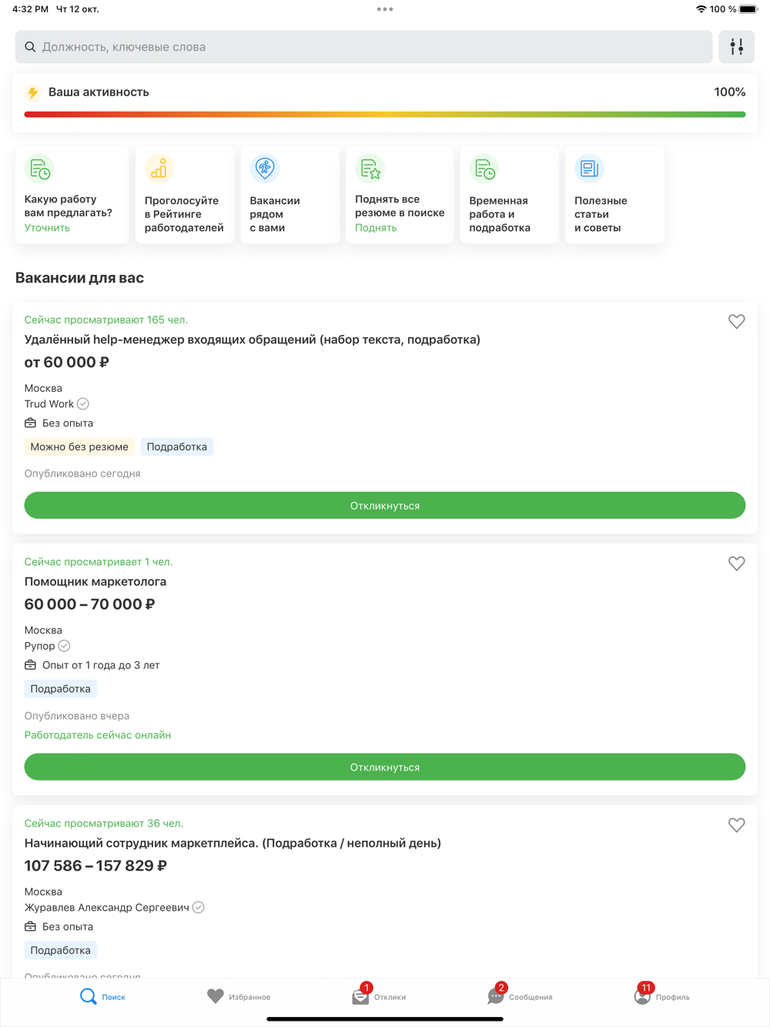Tap battery indicator in status bar
This screenshot has height=1027, width=770.
[748, 9]
